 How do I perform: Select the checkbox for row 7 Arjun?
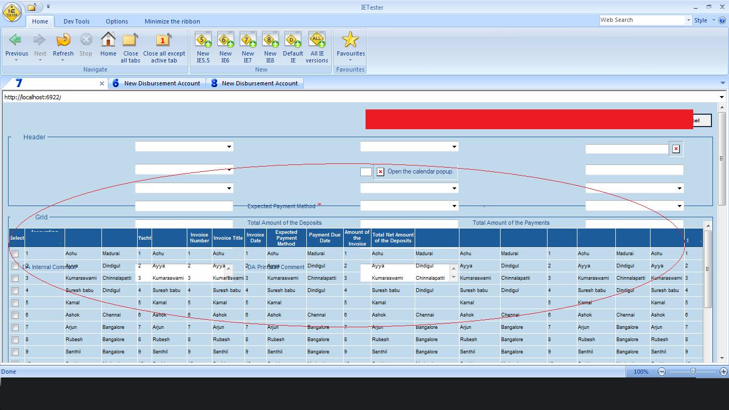point(15,328)
